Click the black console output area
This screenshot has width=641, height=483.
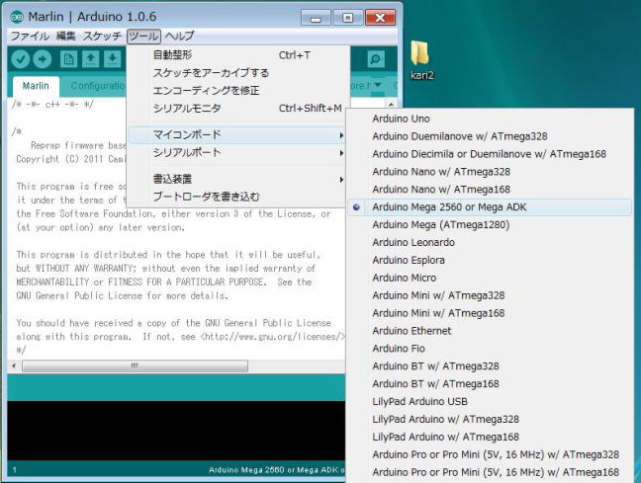click(176, 431)
